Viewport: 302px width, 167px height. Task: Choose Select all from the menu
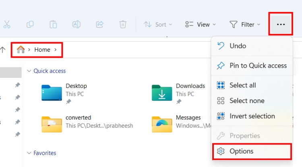coord(252,85)
